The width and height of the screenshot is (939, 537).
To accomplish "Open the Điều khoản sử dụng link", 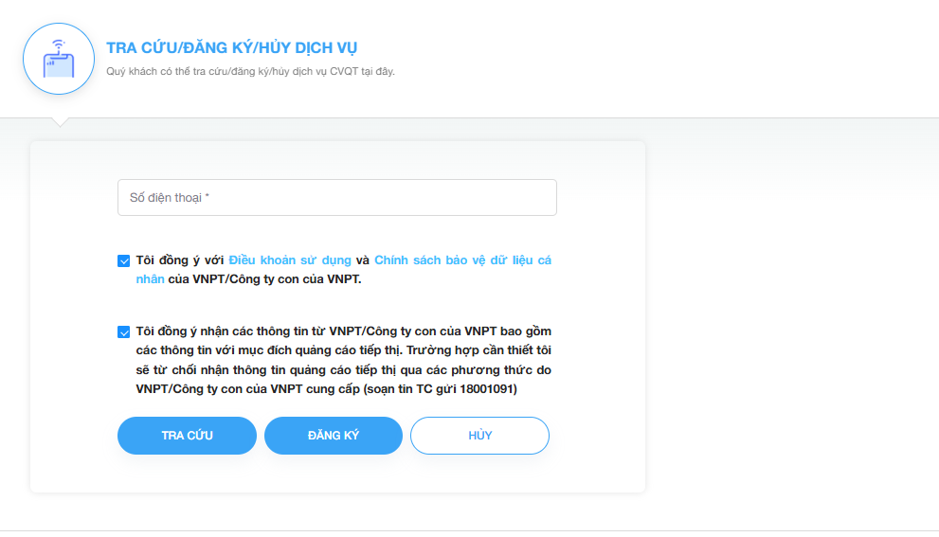I will [290, 260].
